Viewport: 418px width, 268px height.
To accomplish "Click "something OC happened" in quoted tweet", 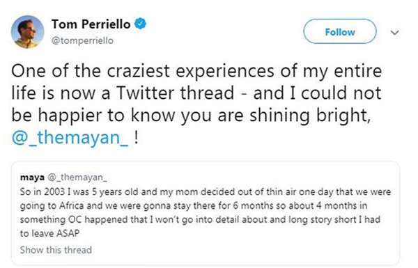I will pos(74,220).
